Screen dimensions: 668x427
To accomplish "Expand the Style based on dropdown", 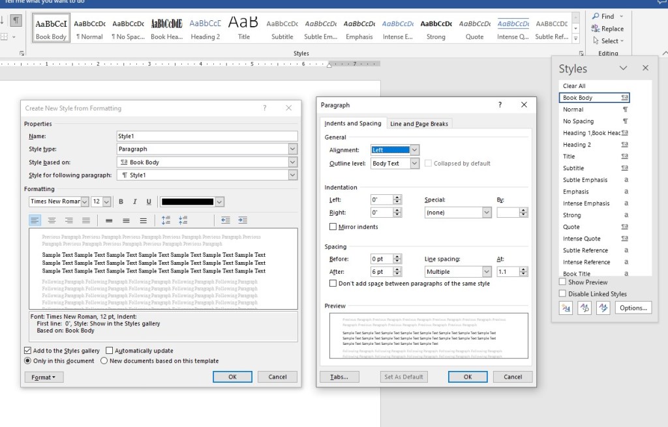I will (292, 162).
